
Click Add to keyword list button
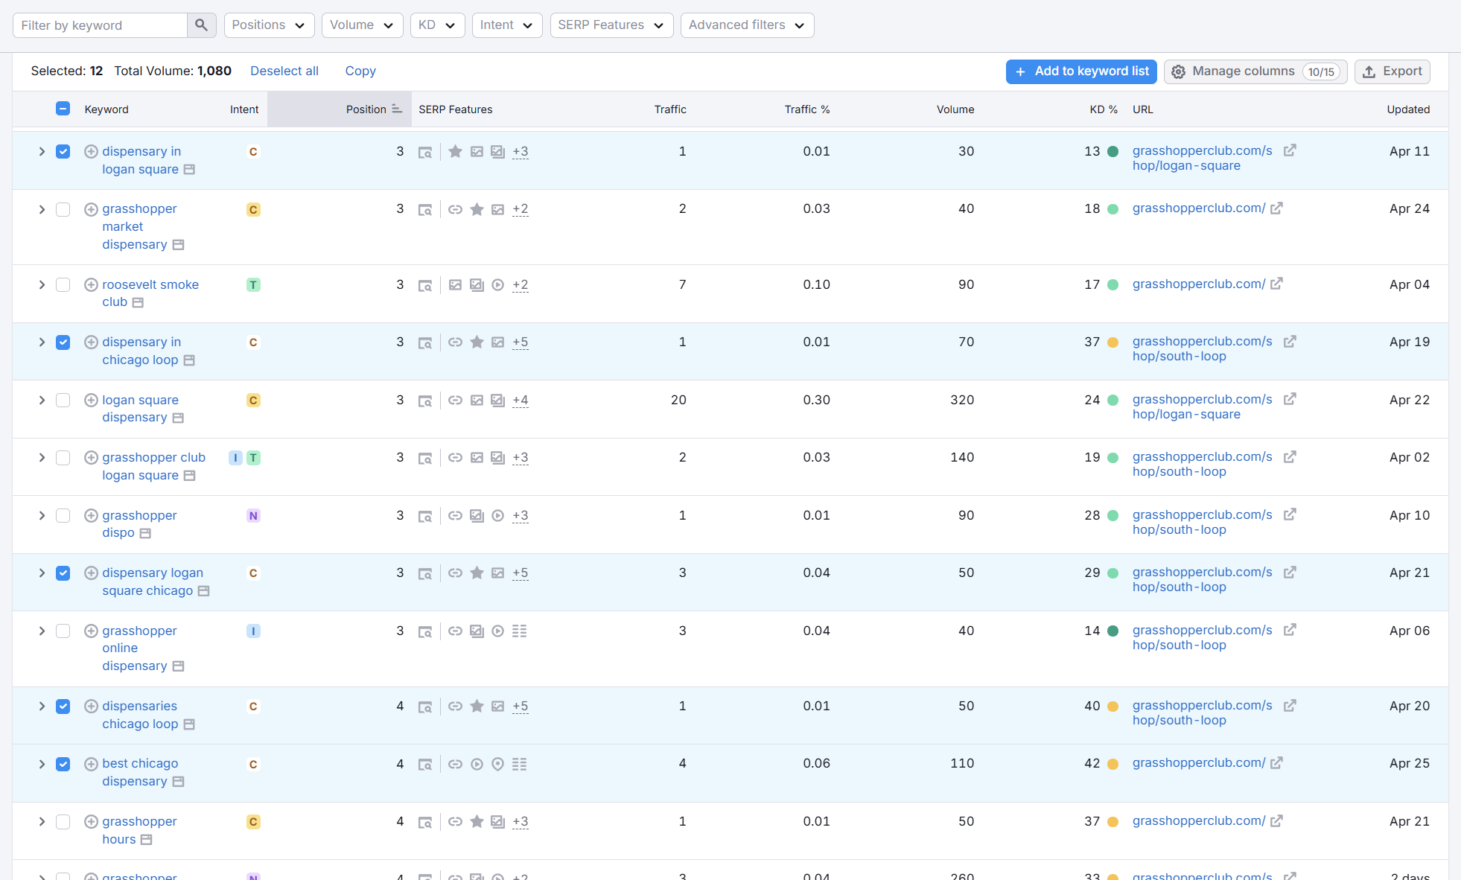(1081, 71)
